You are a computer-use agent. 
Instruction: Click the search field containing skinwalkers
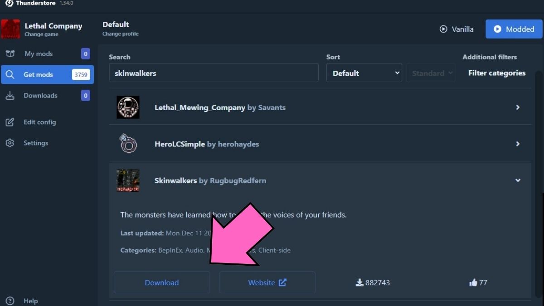click(x=214, y=73)
